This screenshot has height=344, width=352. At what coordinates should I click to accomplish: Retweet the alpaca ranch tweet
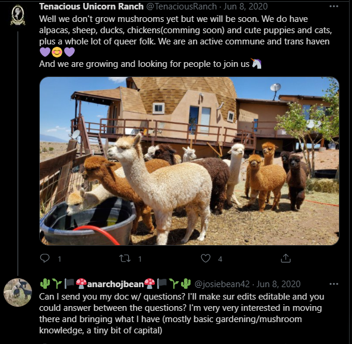click(125, 259)
